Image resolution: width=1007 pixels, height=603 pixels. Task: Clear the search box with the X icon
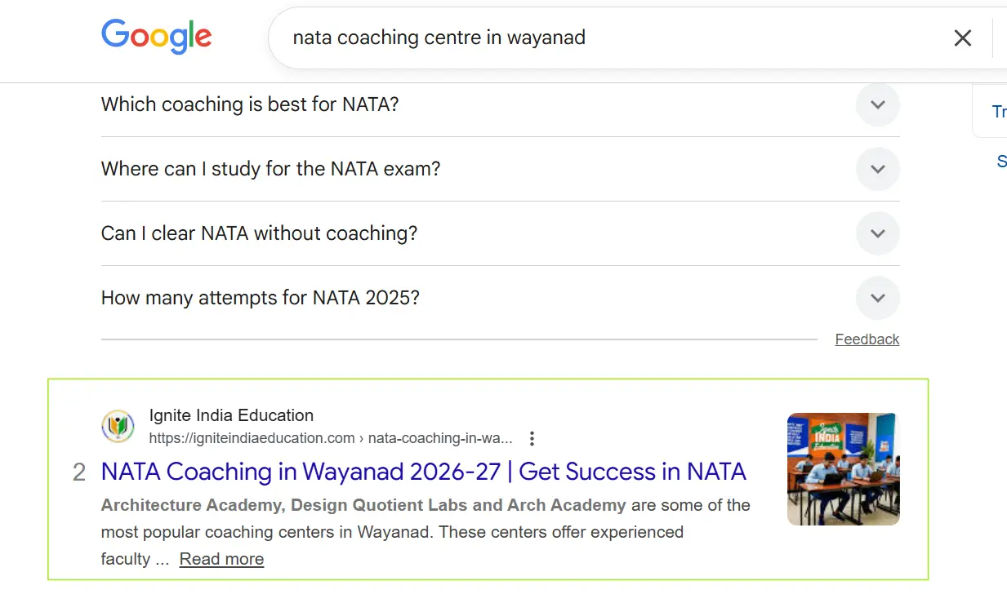click(963, 38)
